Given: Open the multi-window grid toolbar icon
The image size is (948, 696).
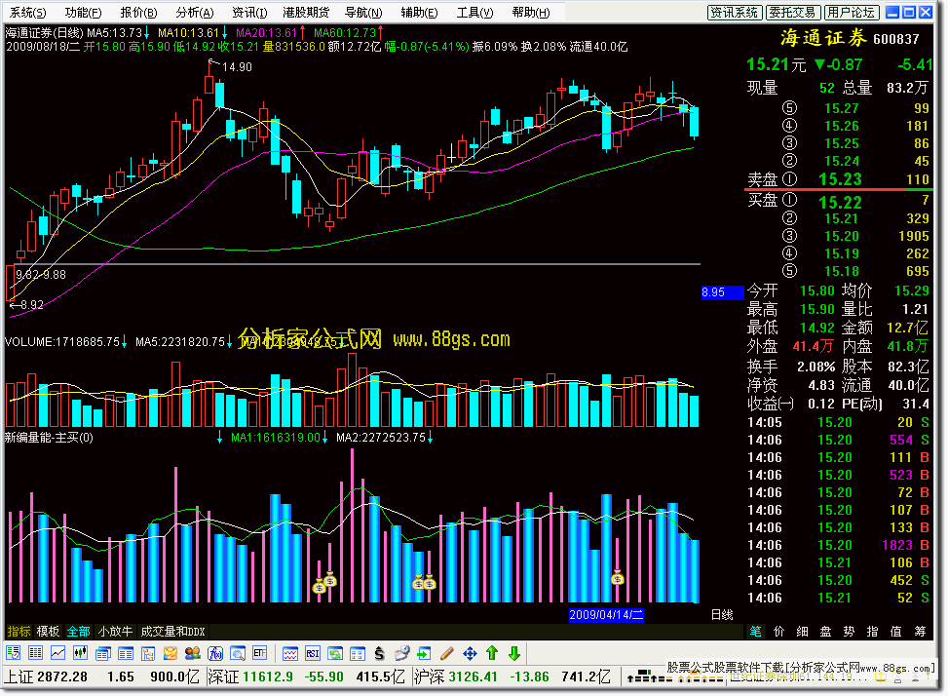Looking at the screenshot, I should click(358, 654).
